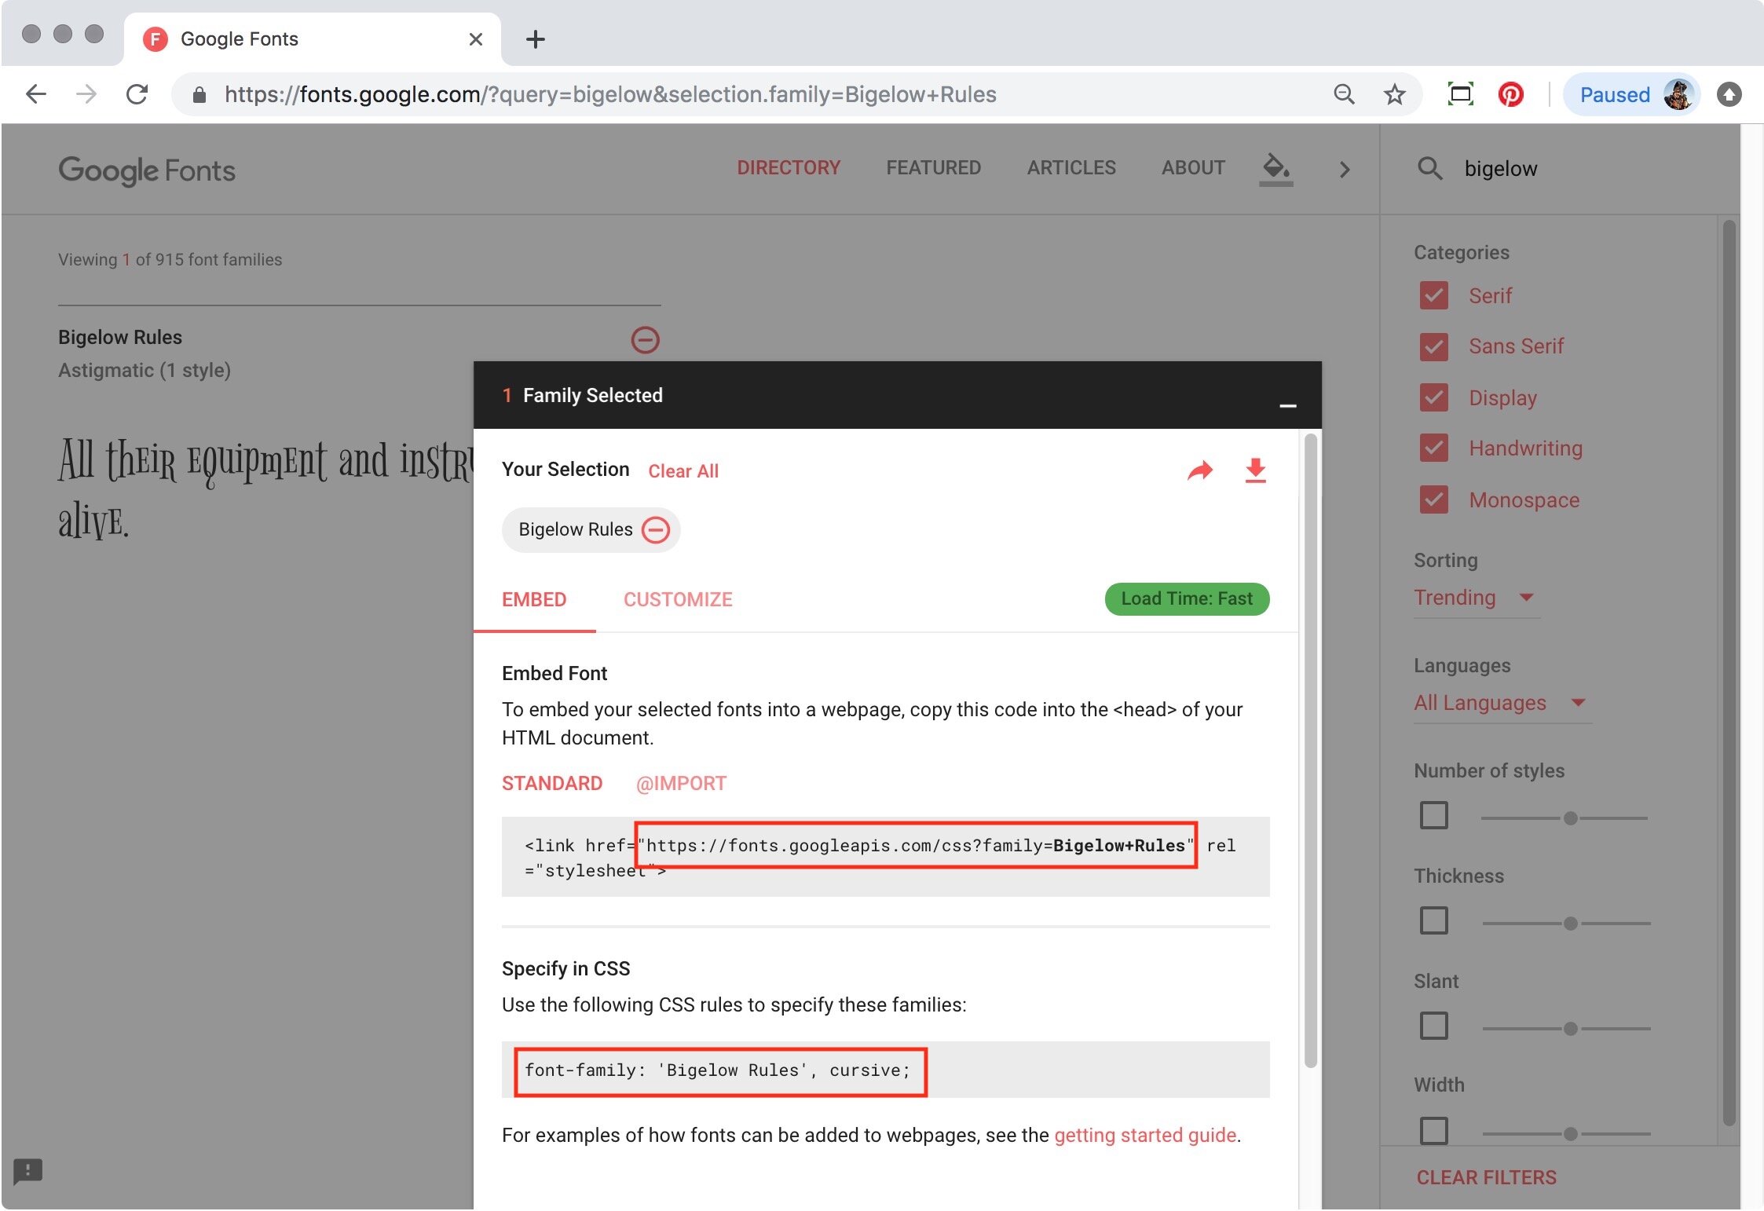The image size is (1764, 1211).
Task: Open the getting started guide link
Action: pos(1144,1136)
